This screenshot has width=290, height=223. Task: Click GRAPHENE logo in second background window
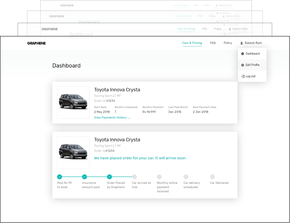[57, 16]
